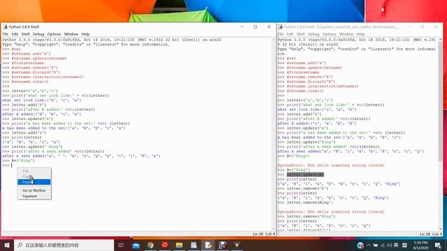Open the Debug menu in the right shell
This screenshot has width=447, height=251.
point(314,34)
